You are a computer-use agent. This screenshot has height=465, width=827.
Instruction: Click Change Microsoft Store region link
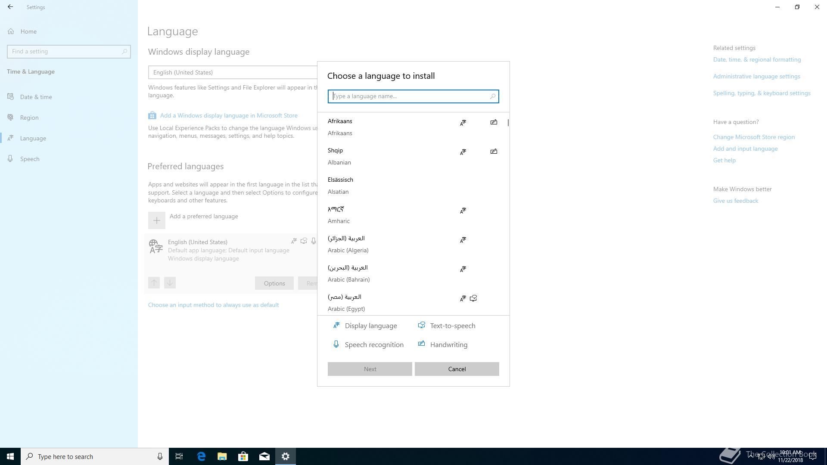pos(754,137)
